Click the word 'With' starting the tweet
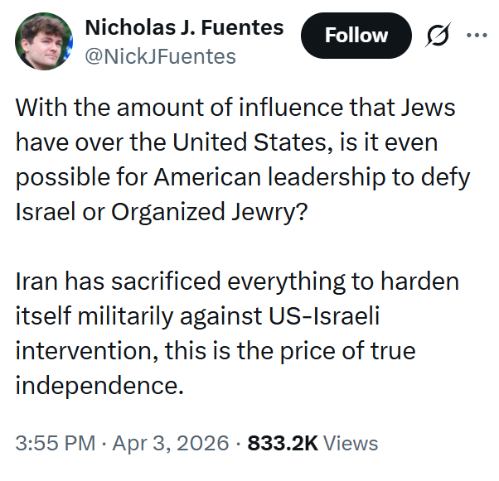Image resolution: width=499 pixels, height=481 pixels. point(41,107)
